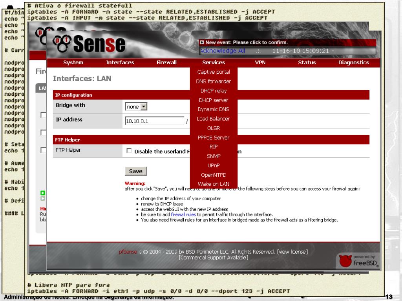The width and height of the screenshot is (402, 301).
Task: Open the Services menu
Action: [214, 62]
